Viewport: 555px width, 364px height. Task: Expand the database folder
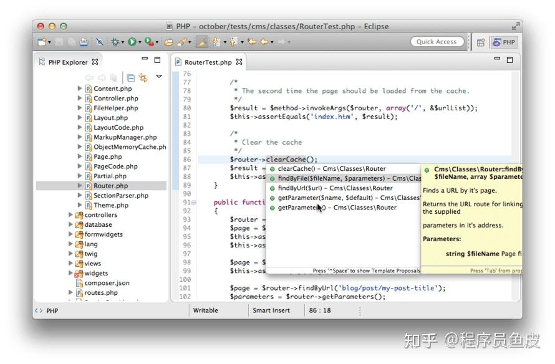point(70,224)
